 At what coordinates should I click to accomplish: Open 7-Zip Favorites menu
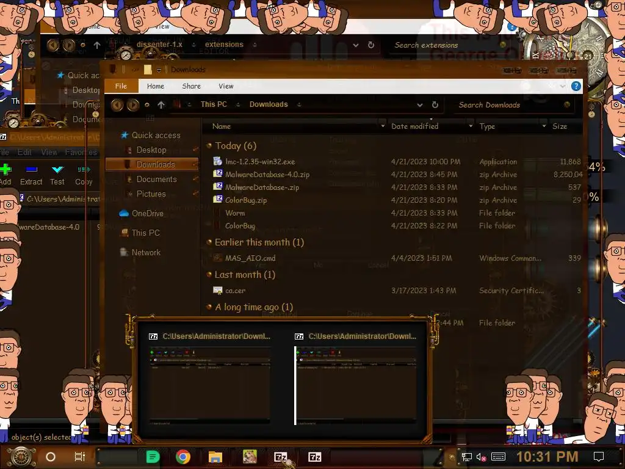pos(81,152)
